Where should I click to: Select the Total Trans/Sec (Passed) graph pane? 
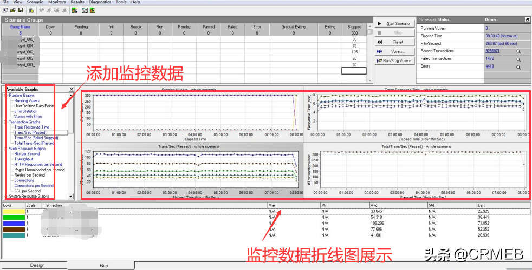point(417,171)
